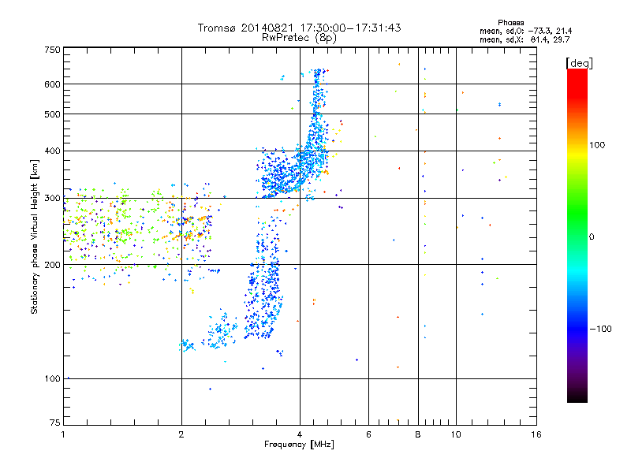Click x-axis tick label '4'
The image size is (631, 473).
[x=300, y=434]
